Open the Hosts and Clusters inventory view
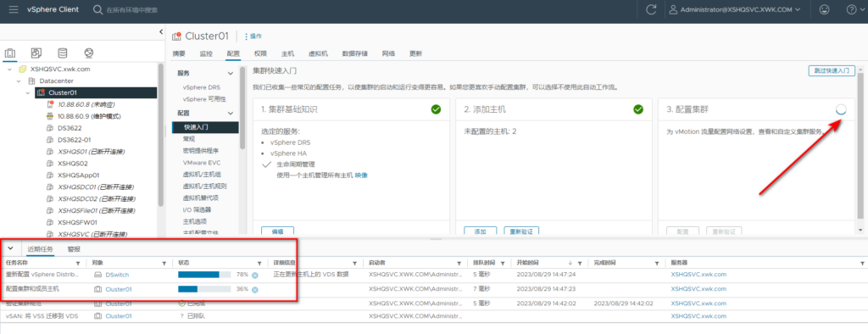Viewport: 868px width, 334px height. click(x=10, y=53)
